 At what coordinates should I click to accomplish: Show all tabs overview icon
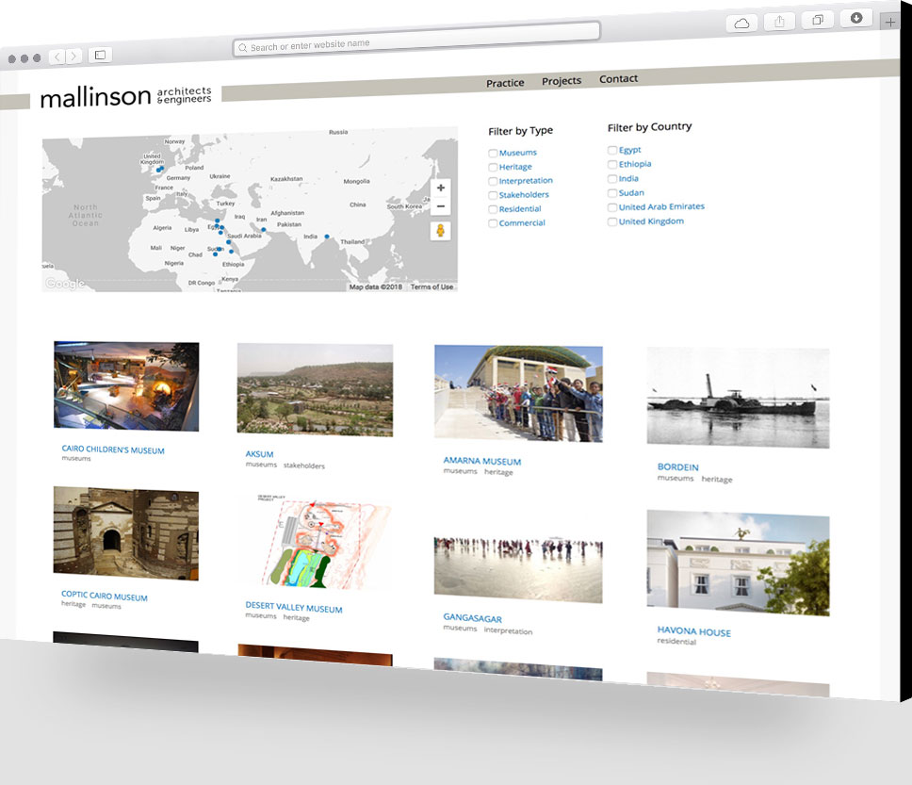pos(818,20)
